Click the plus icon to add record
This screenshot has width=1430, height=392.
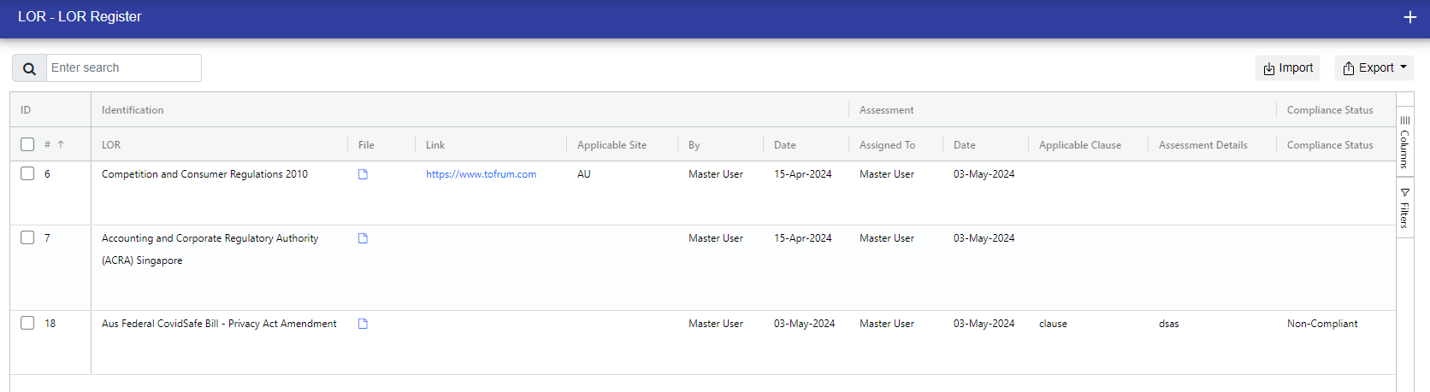(x=1409, y=17)
